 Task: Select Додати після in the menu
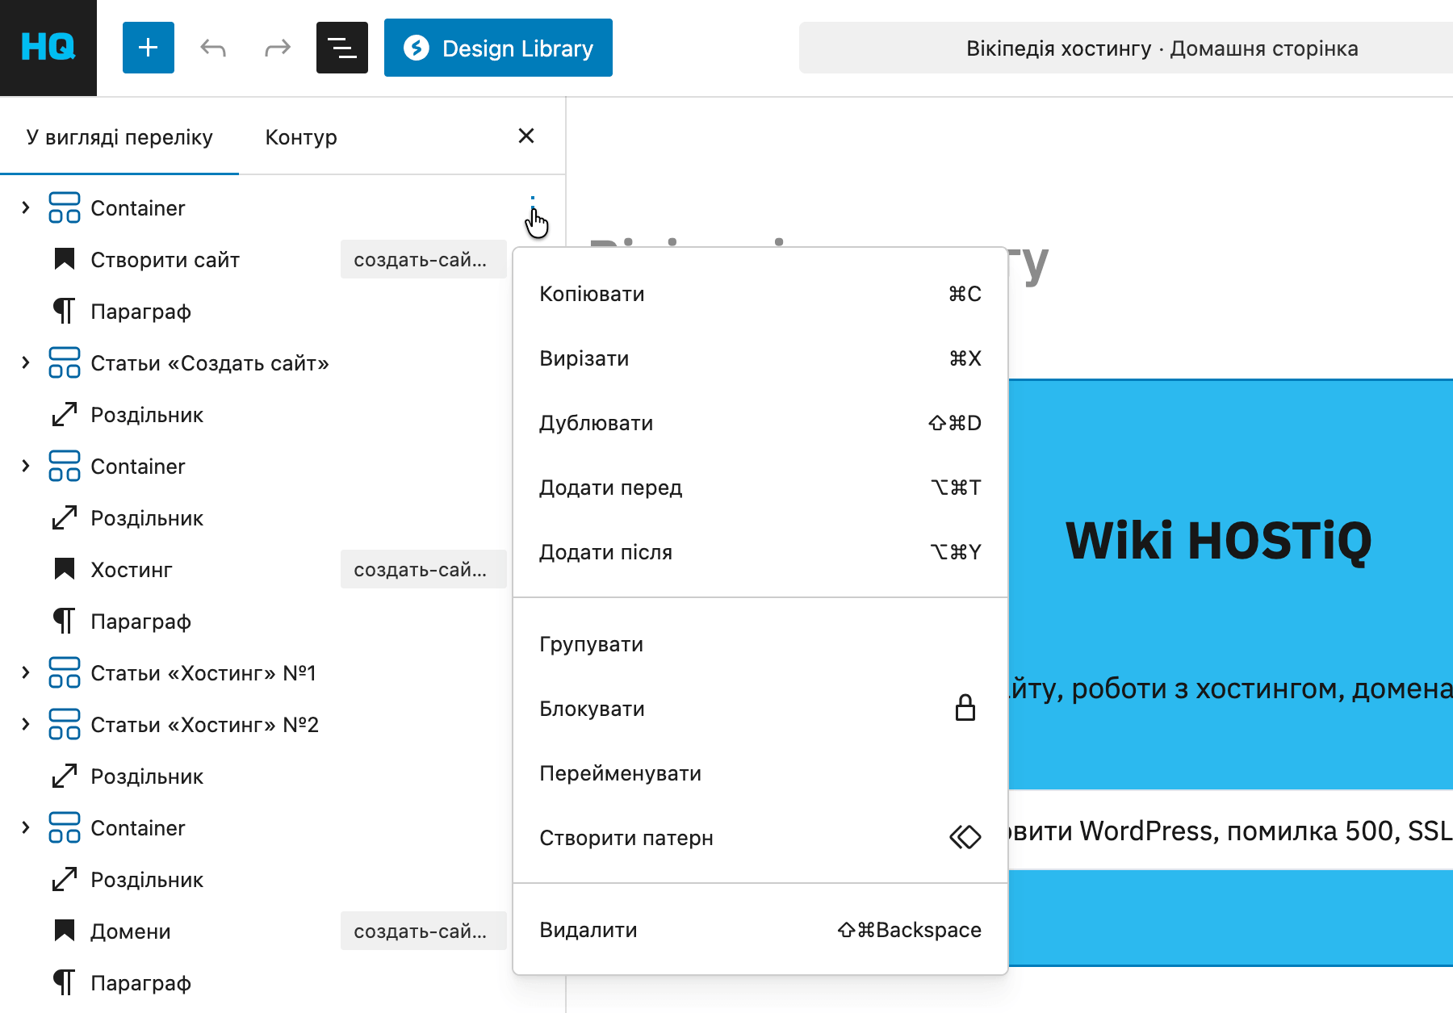point(760,552)
